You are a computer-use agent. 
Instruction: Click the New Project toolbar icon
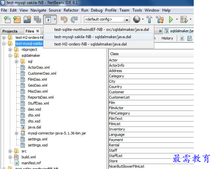click(x=17, y=20)
